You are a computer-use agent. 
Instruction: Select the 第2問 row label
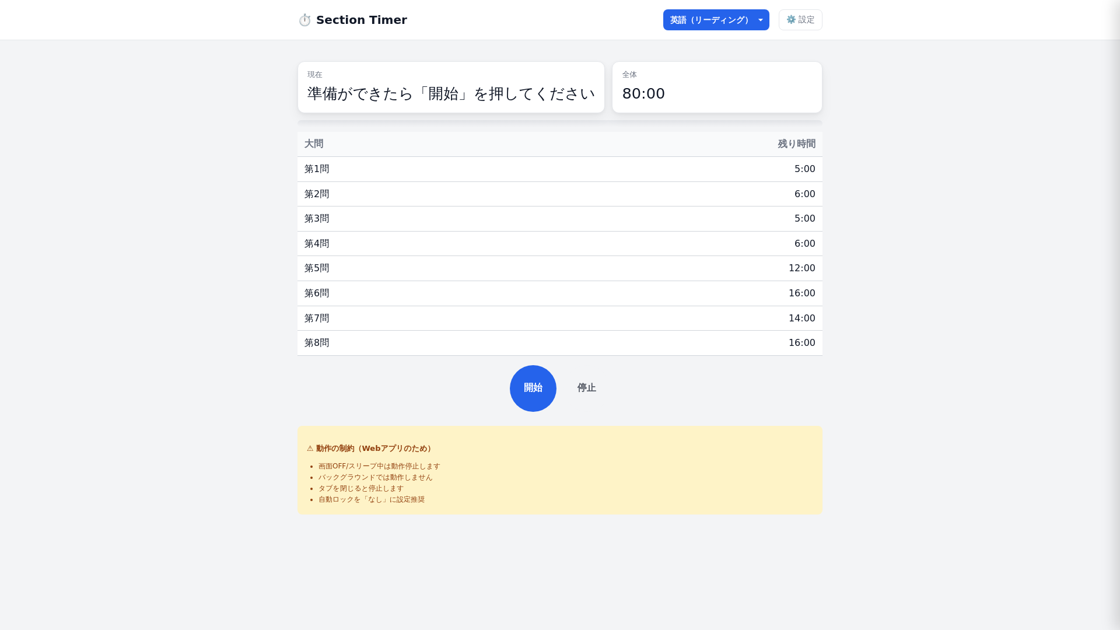tap(317, 194)
